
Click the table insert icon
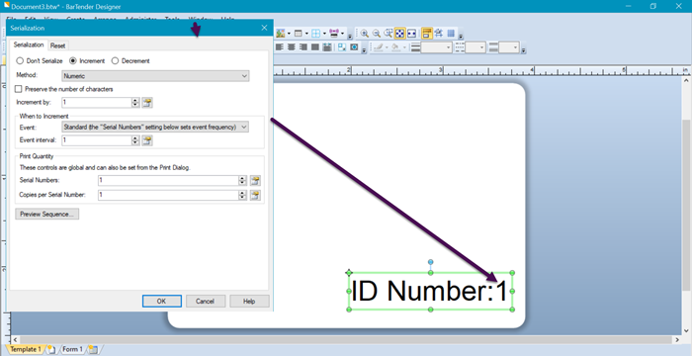click(x=299, y=33)
